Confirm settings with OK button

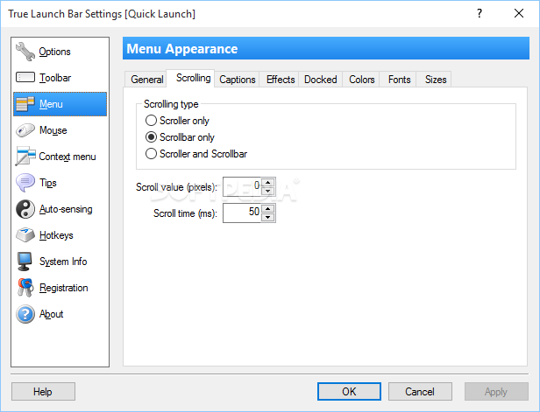(x=349, y=391)
